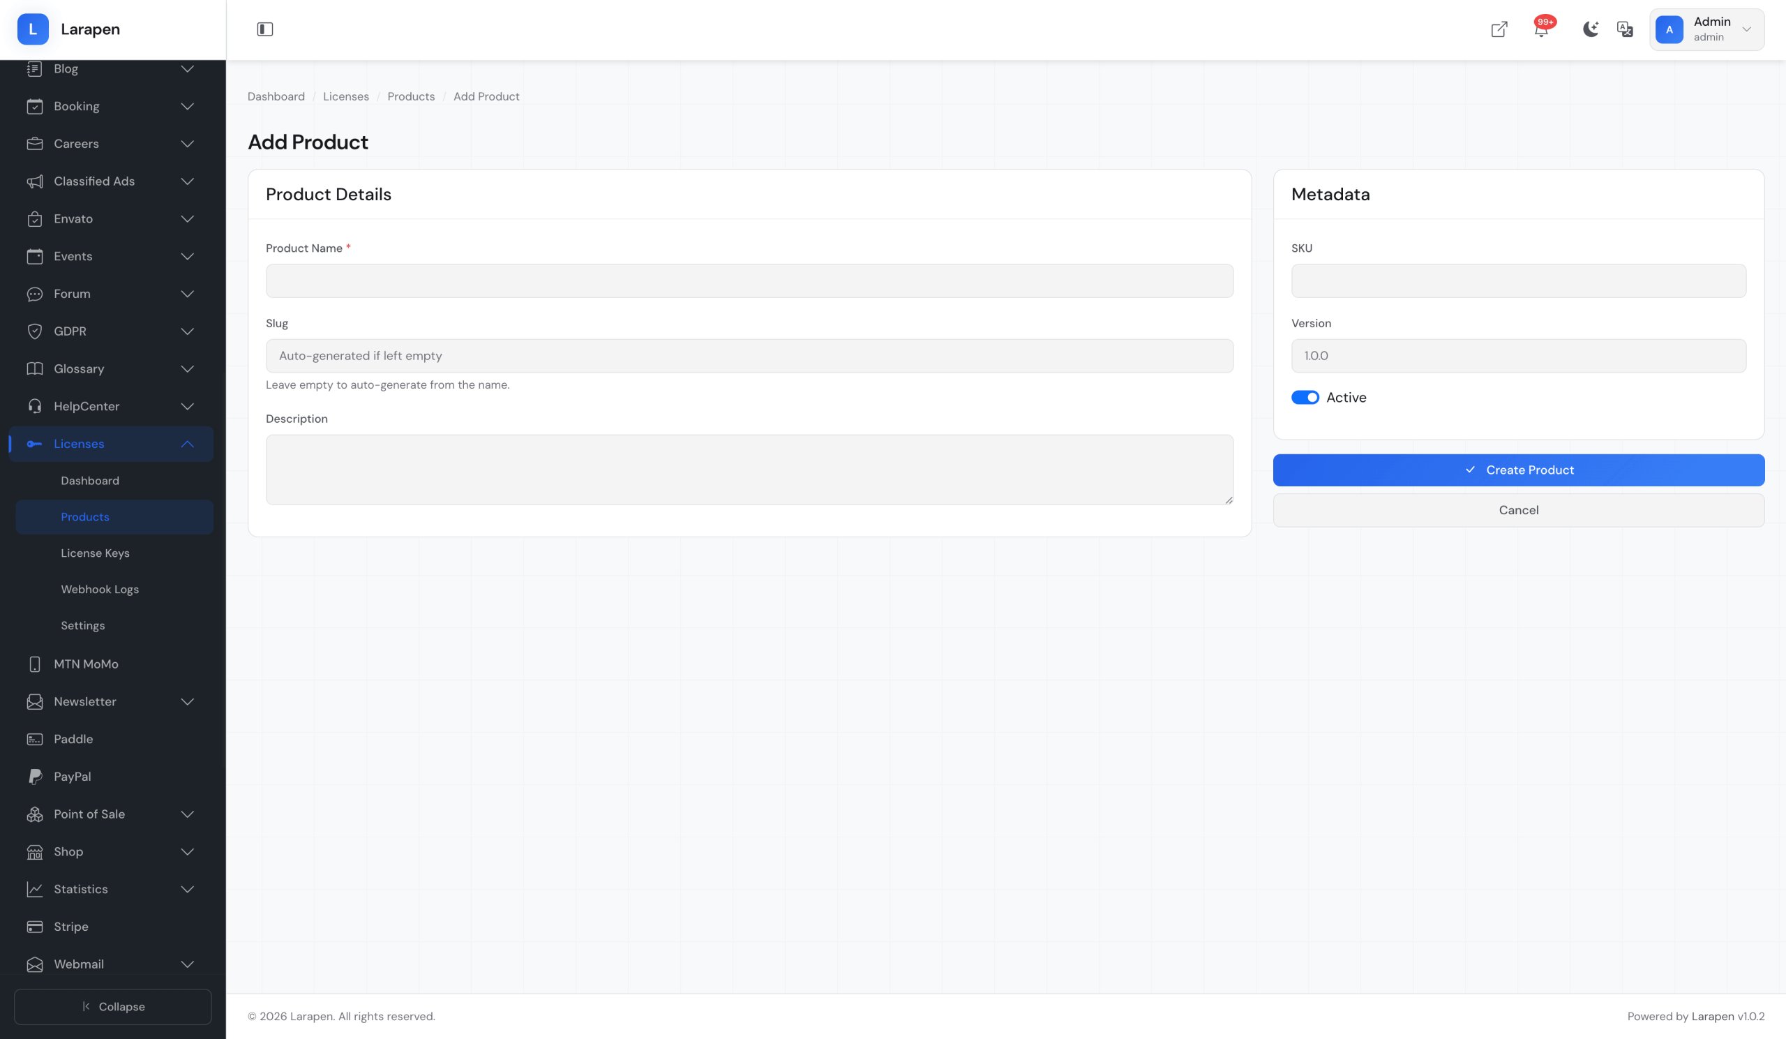The height and width of the screenshot is (1039, 1786).
Task: Open Paddle in sidebar
Action: pyautogui.click(x=73, y=738)
